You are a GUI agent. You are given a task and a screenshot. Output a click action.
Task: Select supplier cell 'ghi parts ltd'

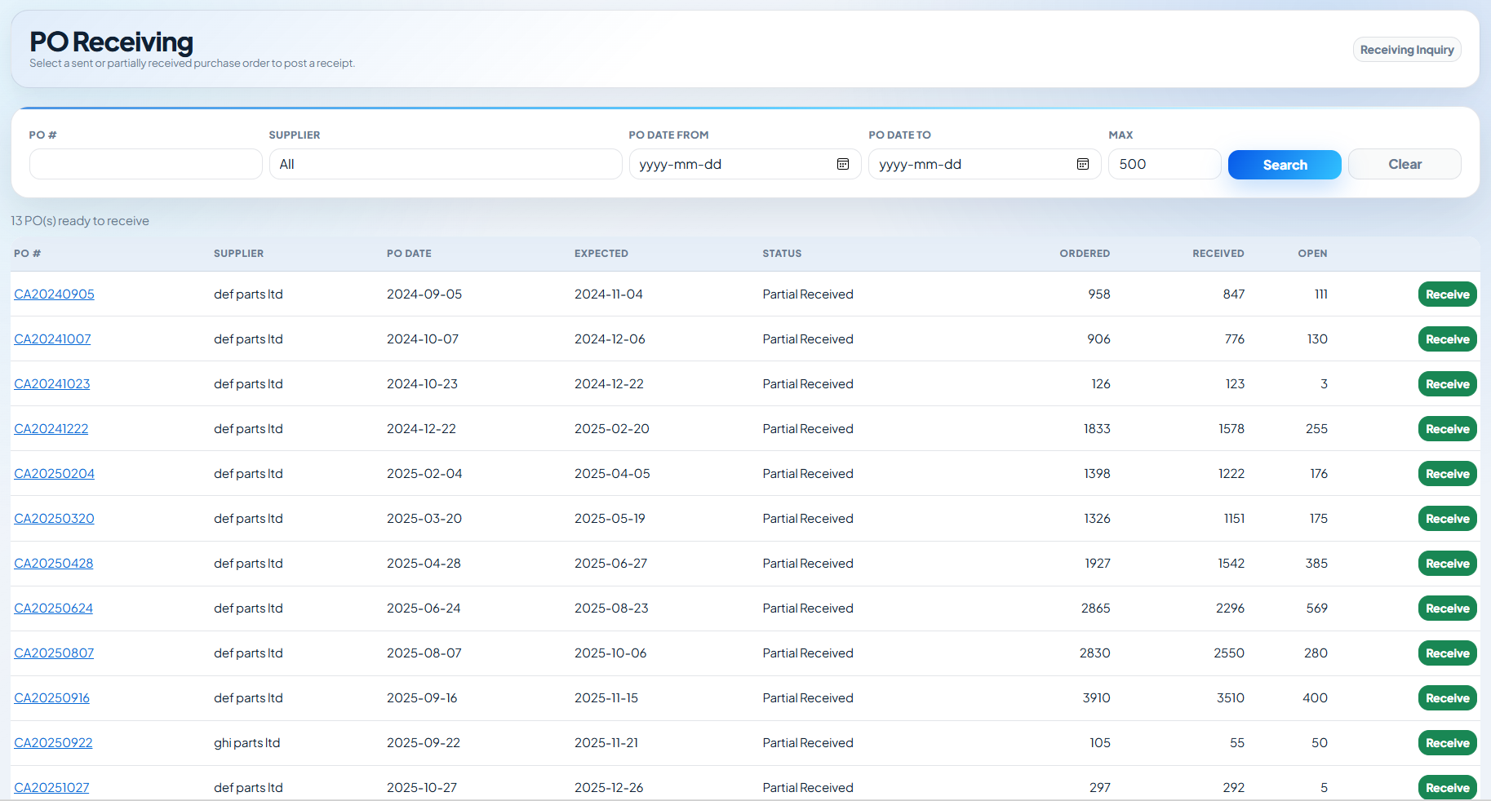click(x=247, y=743)
